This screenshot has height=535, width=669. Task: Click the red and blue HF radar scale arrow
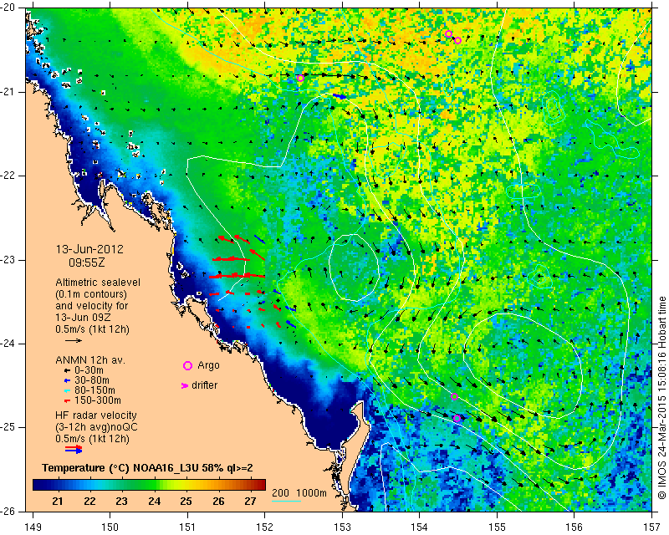pyautogui.click(x=74, y=449)
